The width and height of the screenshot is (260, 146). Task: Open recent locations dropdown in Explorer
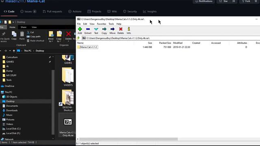click(x=10, y=51)
